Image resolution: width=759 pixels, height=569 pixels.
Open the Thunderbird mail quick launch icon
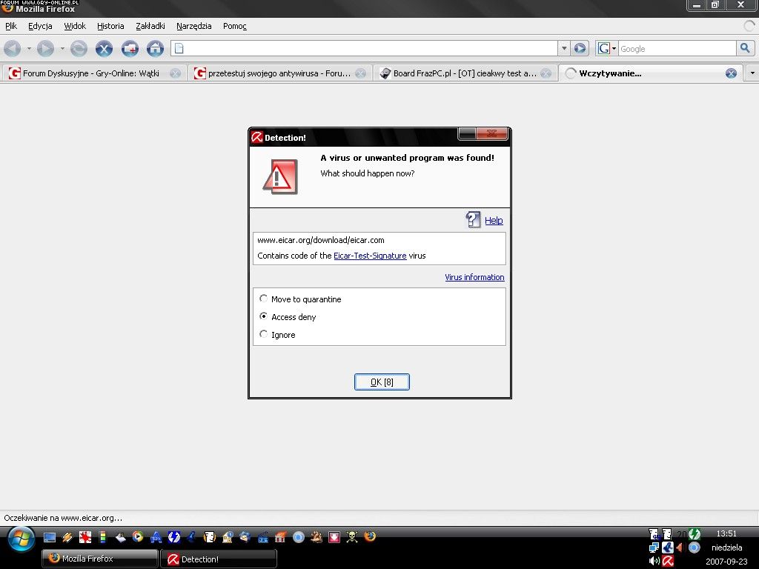click(x=245, y=536)
